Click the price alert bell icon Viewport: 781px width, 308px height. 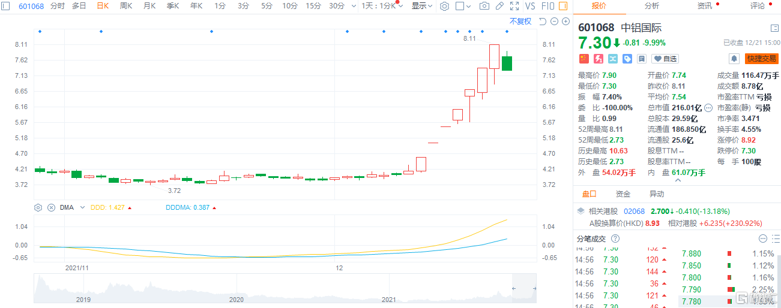[734, 59]
